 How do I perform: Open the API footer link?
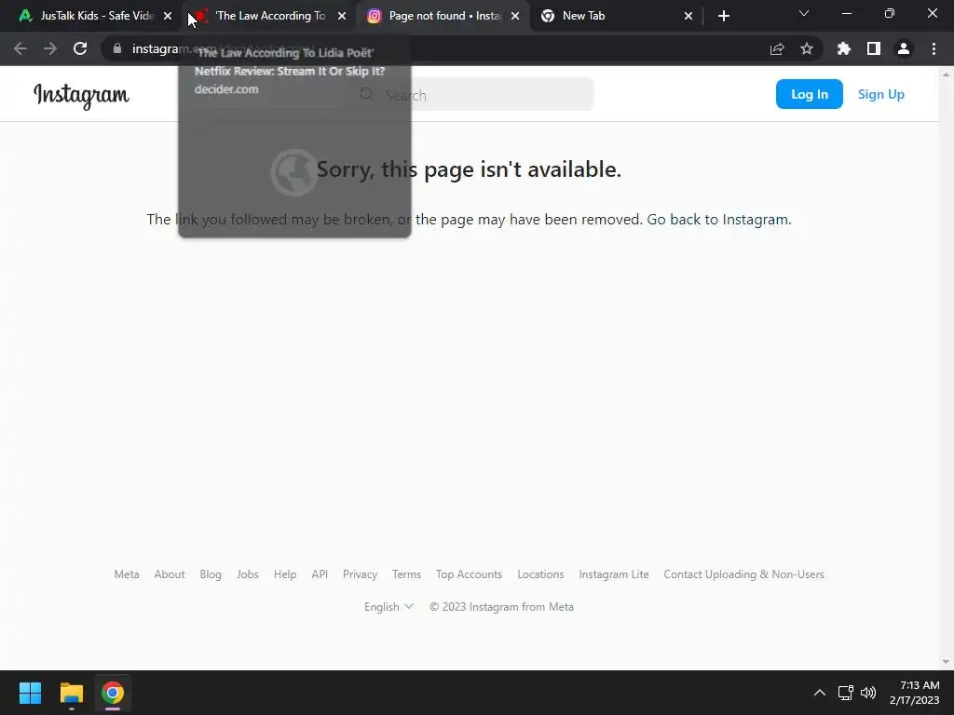(x=320, y=574)
